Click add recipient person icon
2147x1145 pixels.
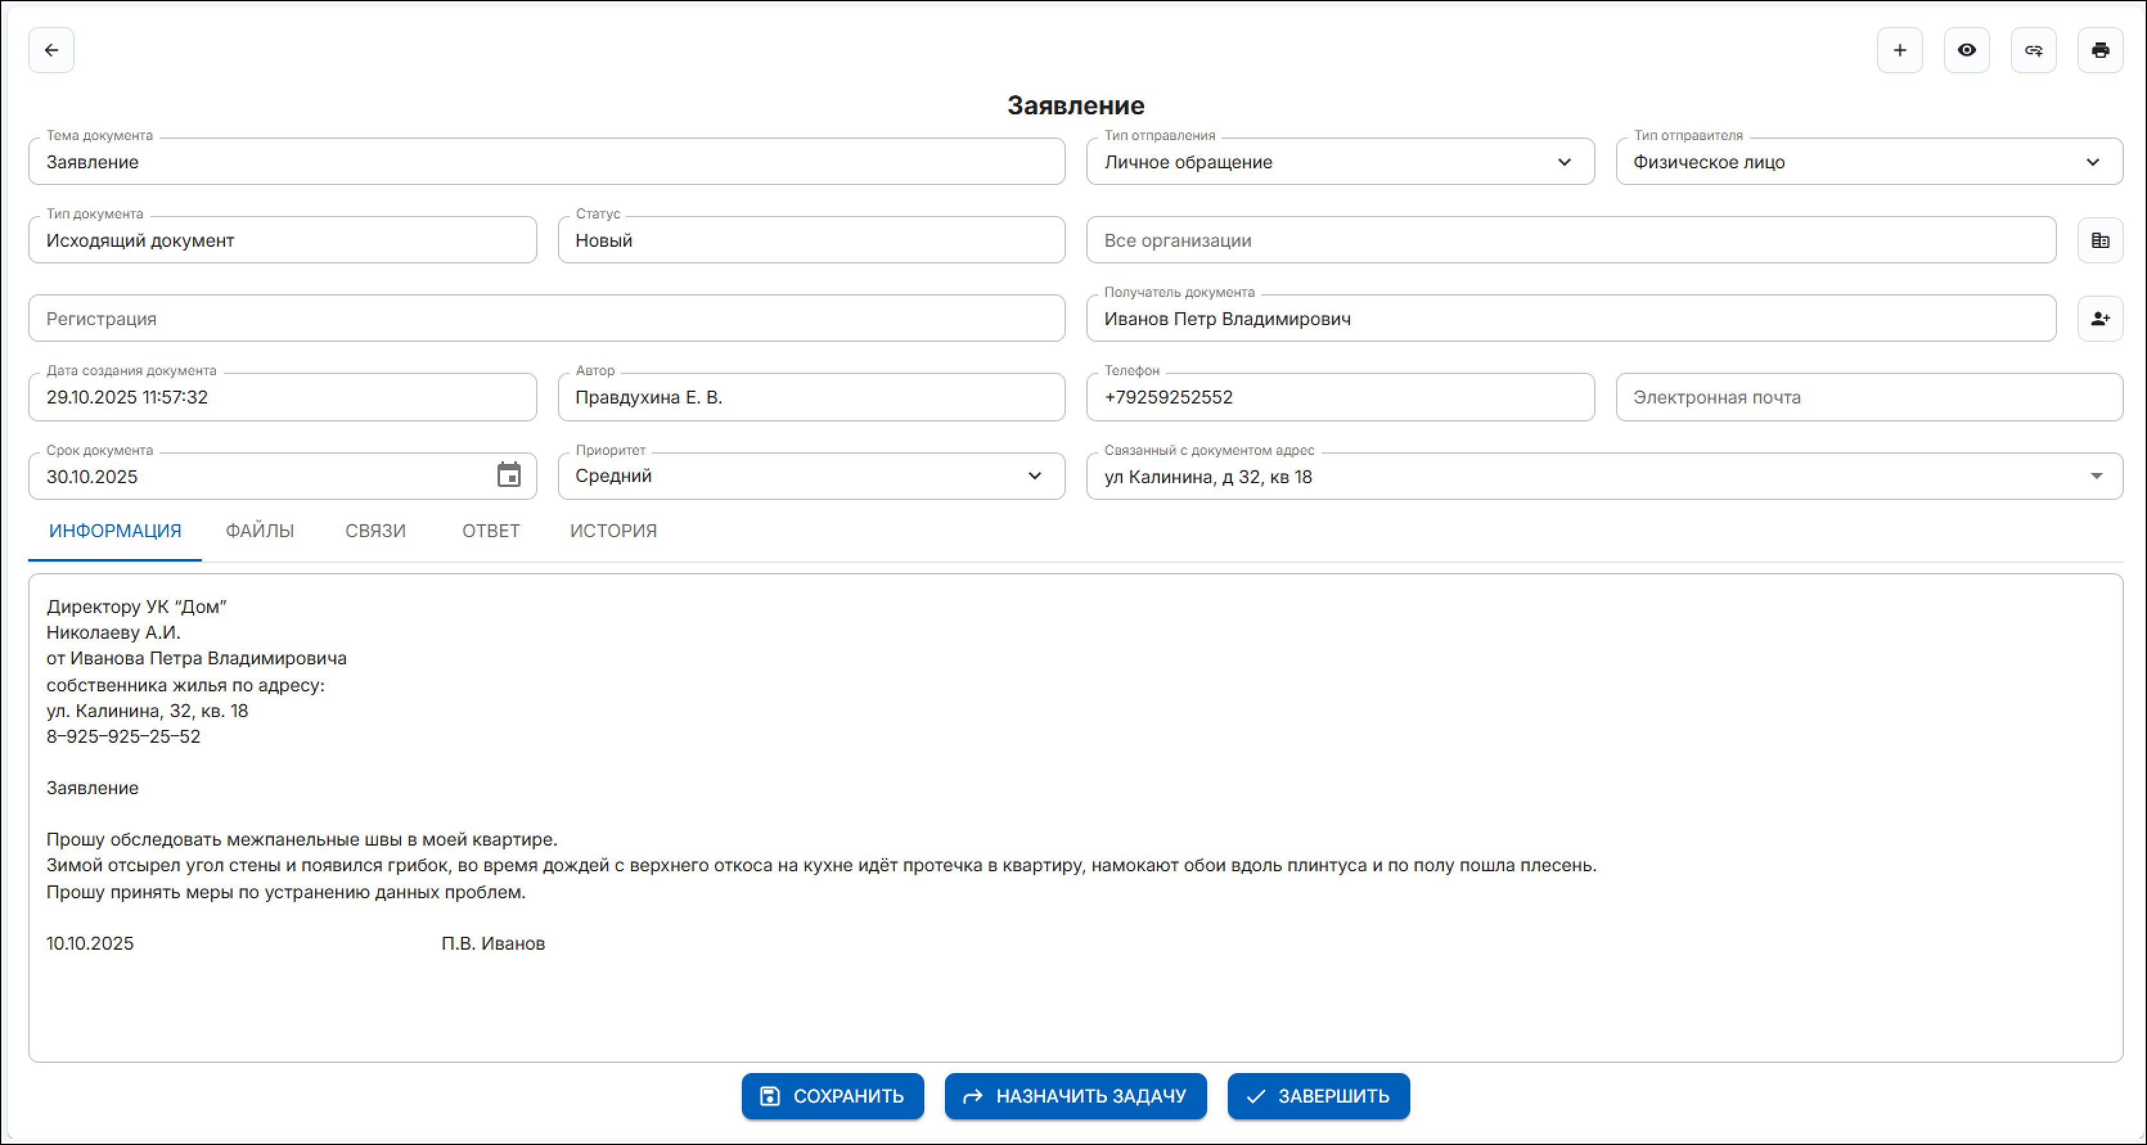click(x=2099, y=318)
